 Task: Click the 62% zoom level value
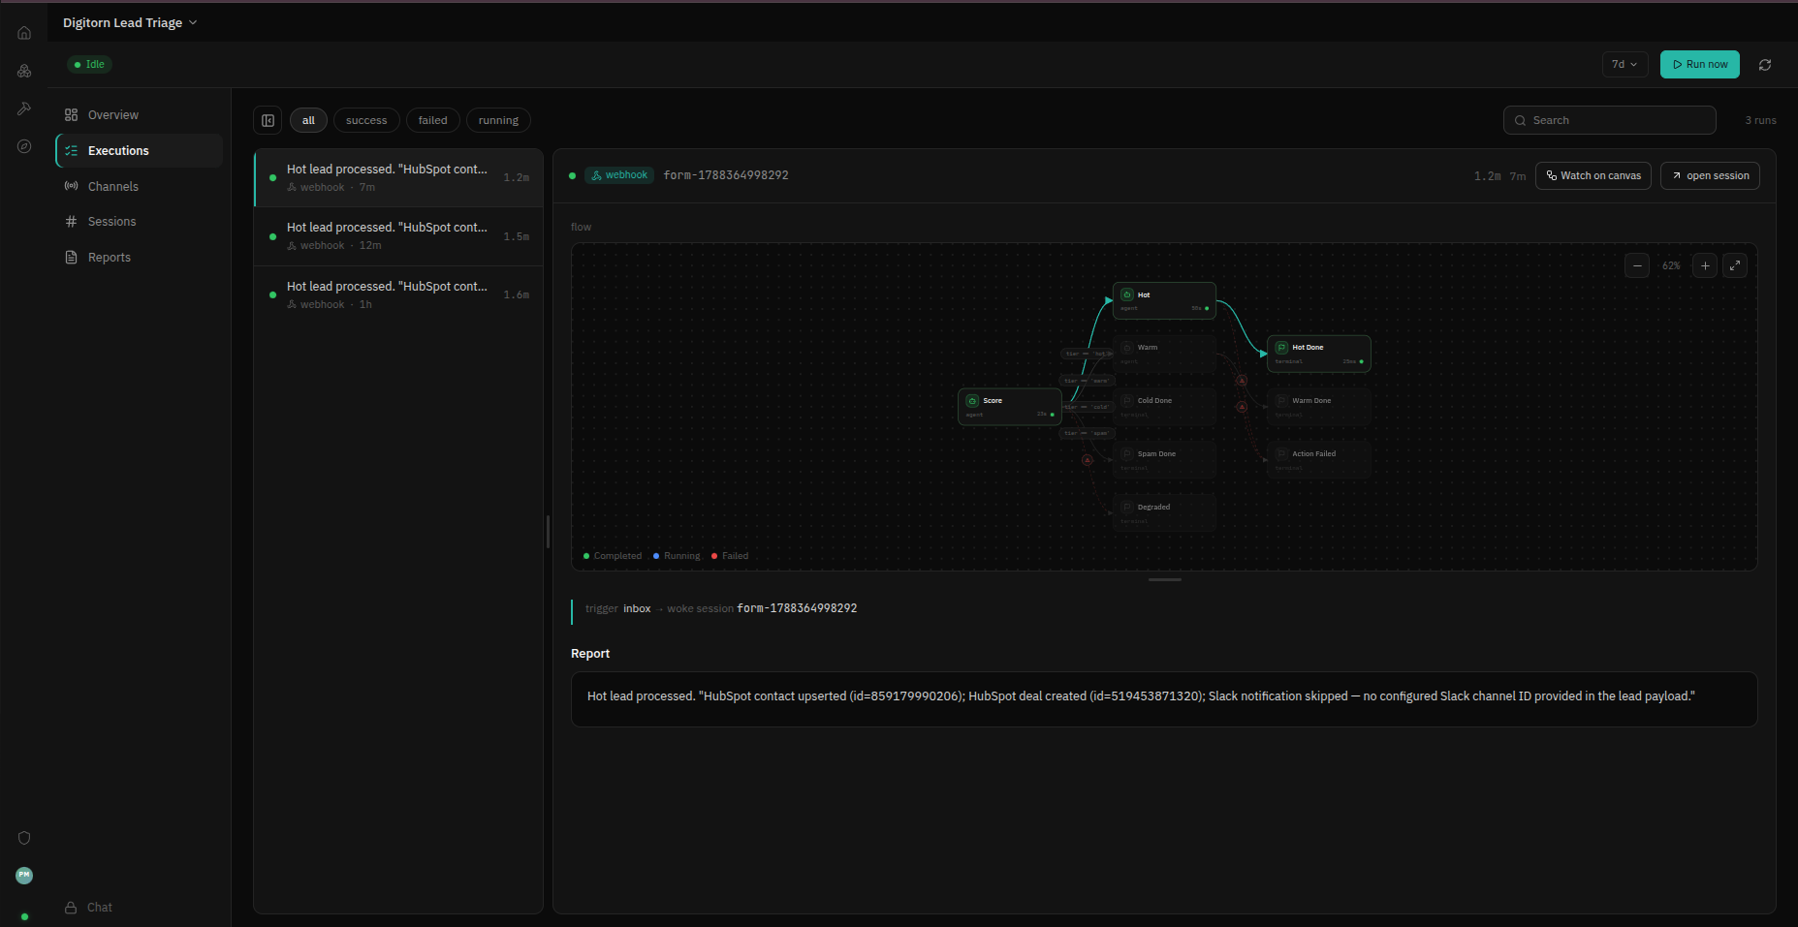tap(1671, 265)
